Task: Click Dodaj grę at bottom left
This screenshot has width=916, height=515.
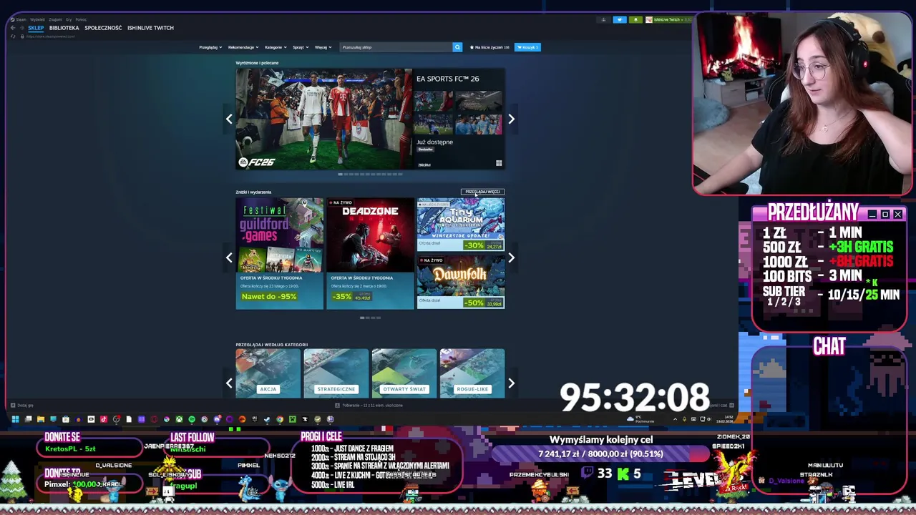Action: pyautogui.click(x=21, y=406)
